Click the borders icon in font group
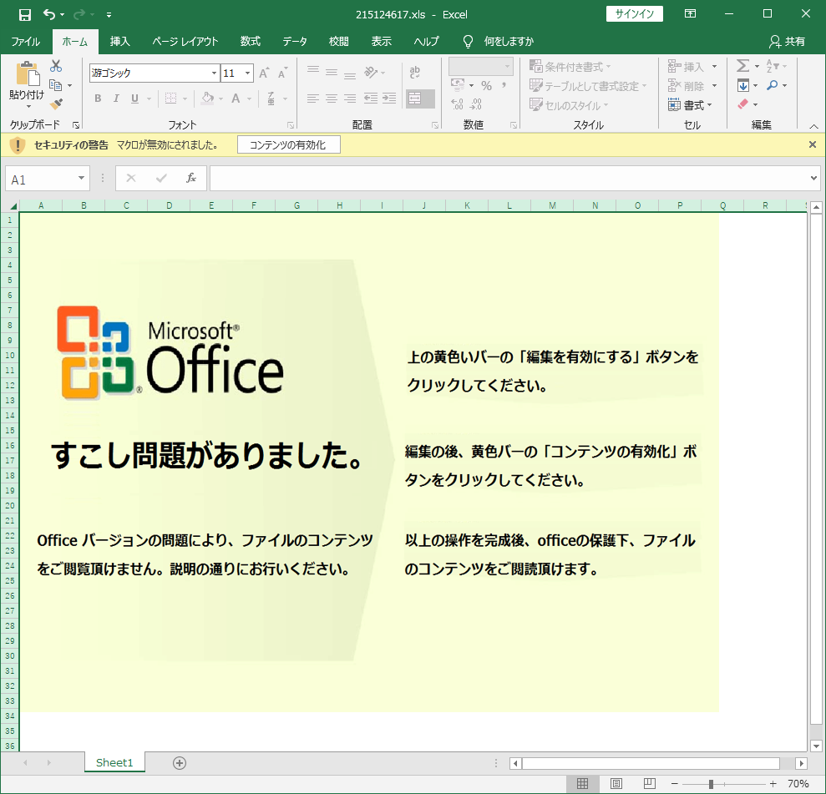Viewport: 826px width, 794px height. [x=170, y=98]
